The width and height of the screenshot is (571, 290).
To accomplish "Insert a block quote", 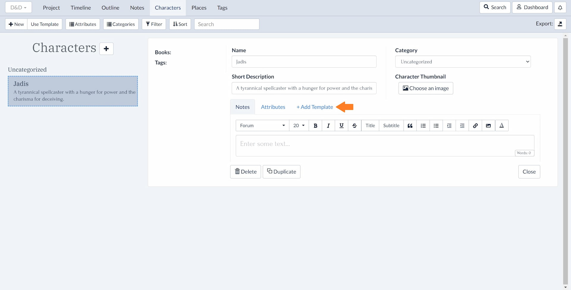I will pyautogui.click(x=410, y=126).
